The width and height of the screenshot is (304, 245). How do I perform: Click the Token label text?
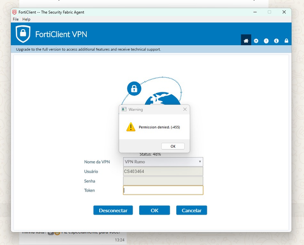pos(89,190)
